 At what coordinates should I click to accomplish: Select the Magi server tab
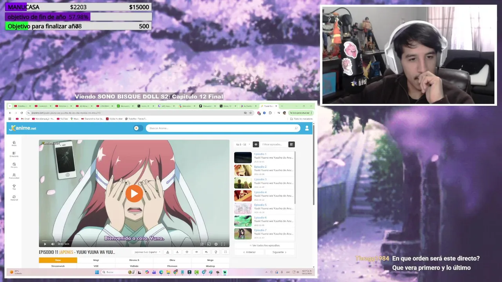tap(96, 260)
